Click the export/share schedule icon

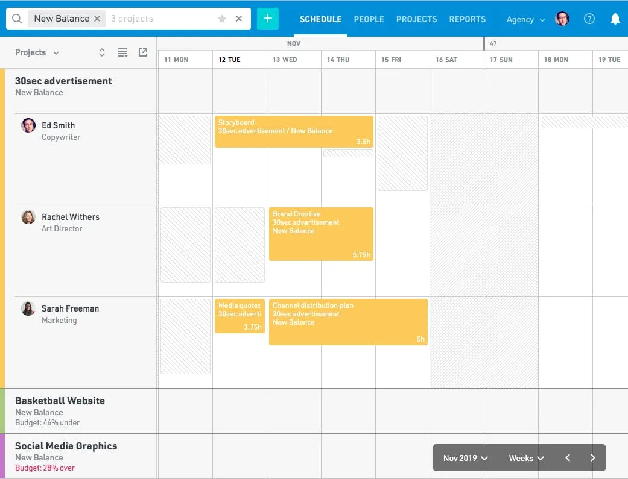point(143,52)
